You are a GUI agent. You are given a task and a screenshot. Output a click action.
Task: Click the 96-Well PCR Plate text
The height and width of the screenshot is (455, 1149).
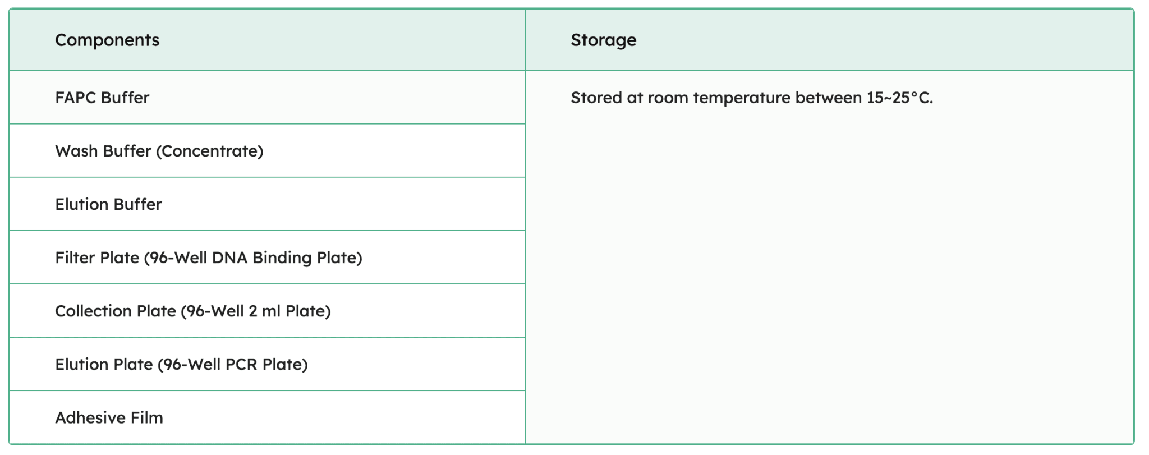tap(233, 364)
